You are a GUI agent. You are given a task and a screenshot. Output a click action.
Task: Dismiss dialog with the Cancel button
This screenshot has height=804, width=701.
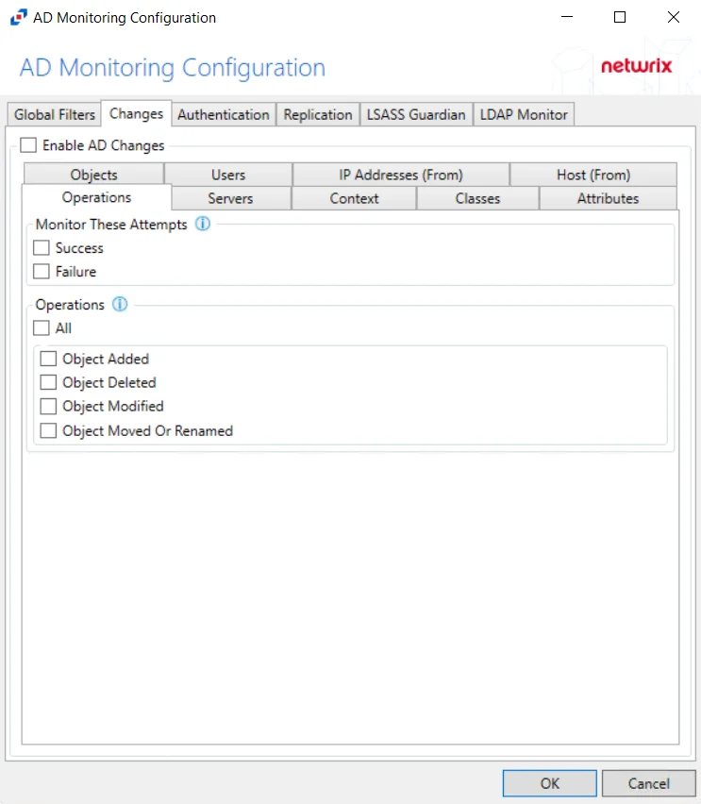click(649, 783)
